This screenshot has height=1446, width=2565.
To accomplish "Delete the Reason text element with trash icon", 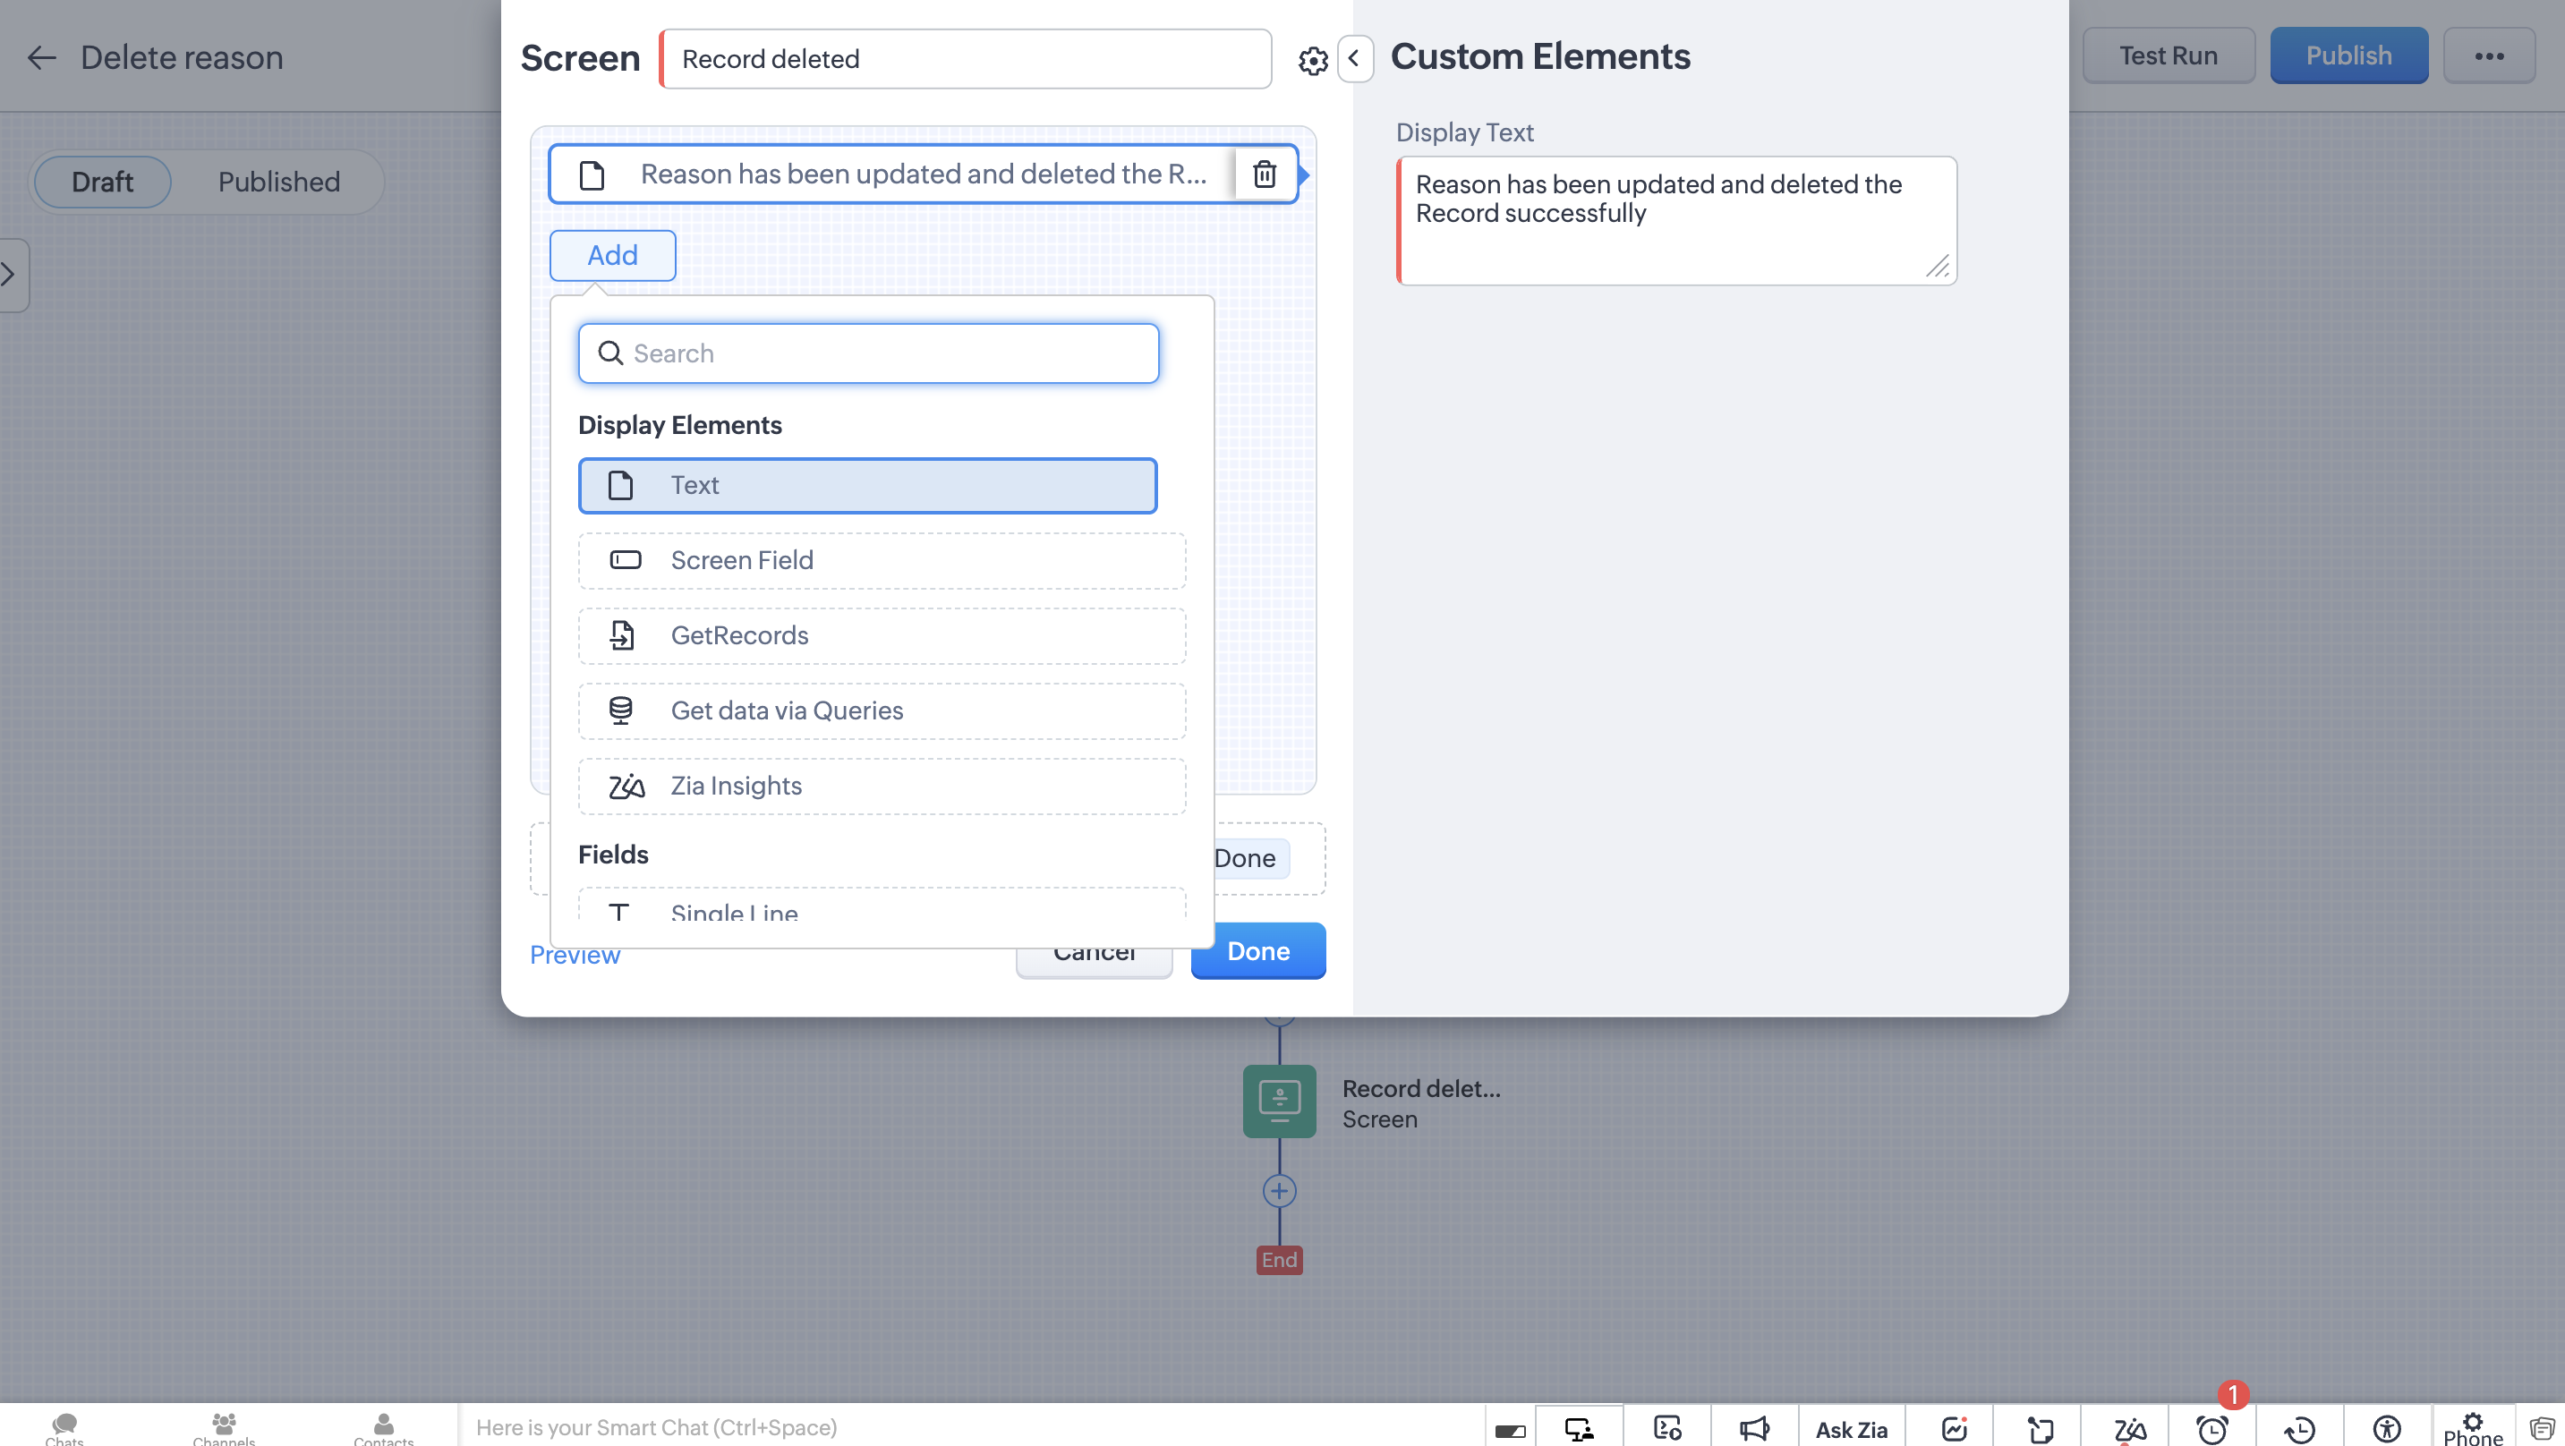I will point(1264,174).
